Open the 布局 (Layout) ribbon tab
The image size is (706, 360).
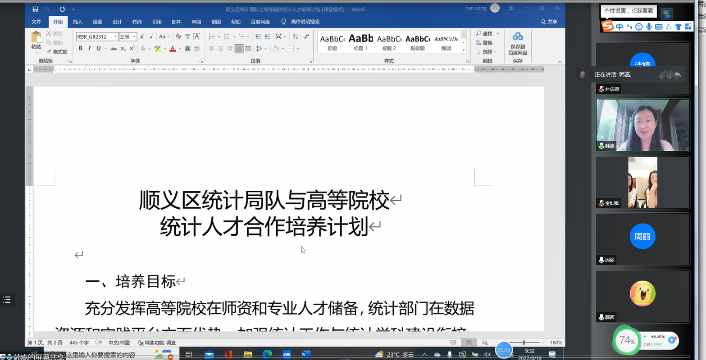[x=137, y=22]
